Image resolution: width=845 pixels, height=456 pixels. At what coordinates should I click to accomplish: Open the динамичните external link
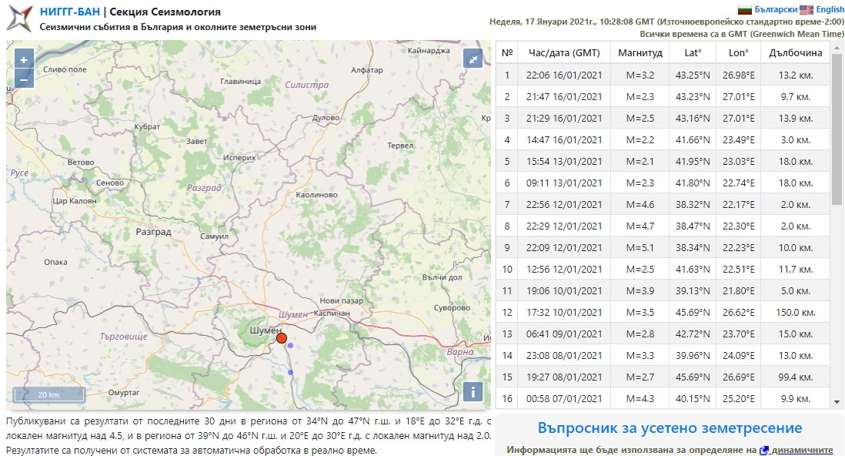pos(802,450)
